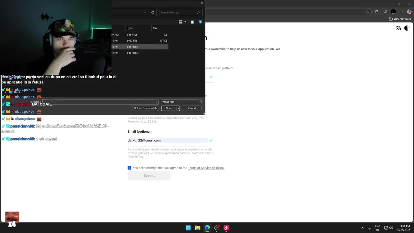Select the highlighted File folder row
The image size is (414, 233).
click(140, 47)
